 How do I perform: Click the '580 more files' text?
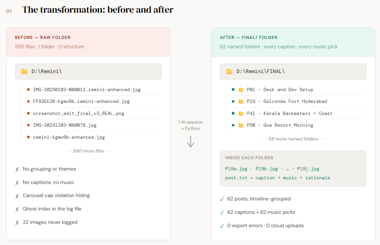pos(89,151)
